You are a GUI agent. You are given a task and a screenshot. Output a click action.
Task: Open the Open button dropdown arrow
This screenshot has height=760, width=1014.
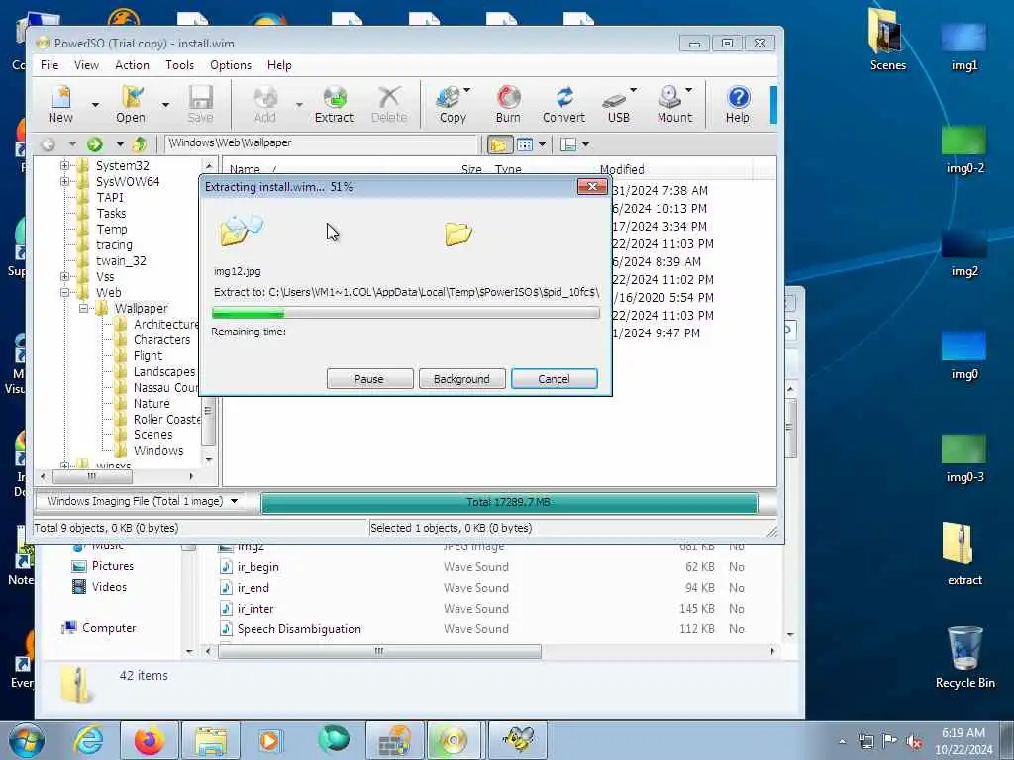[165, 104]
